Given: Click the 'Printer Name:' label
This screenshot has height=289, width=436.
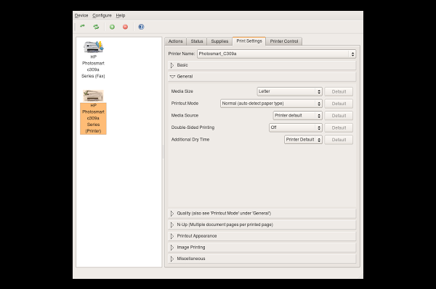Looking at the screenshot, I should coord(181,54).
